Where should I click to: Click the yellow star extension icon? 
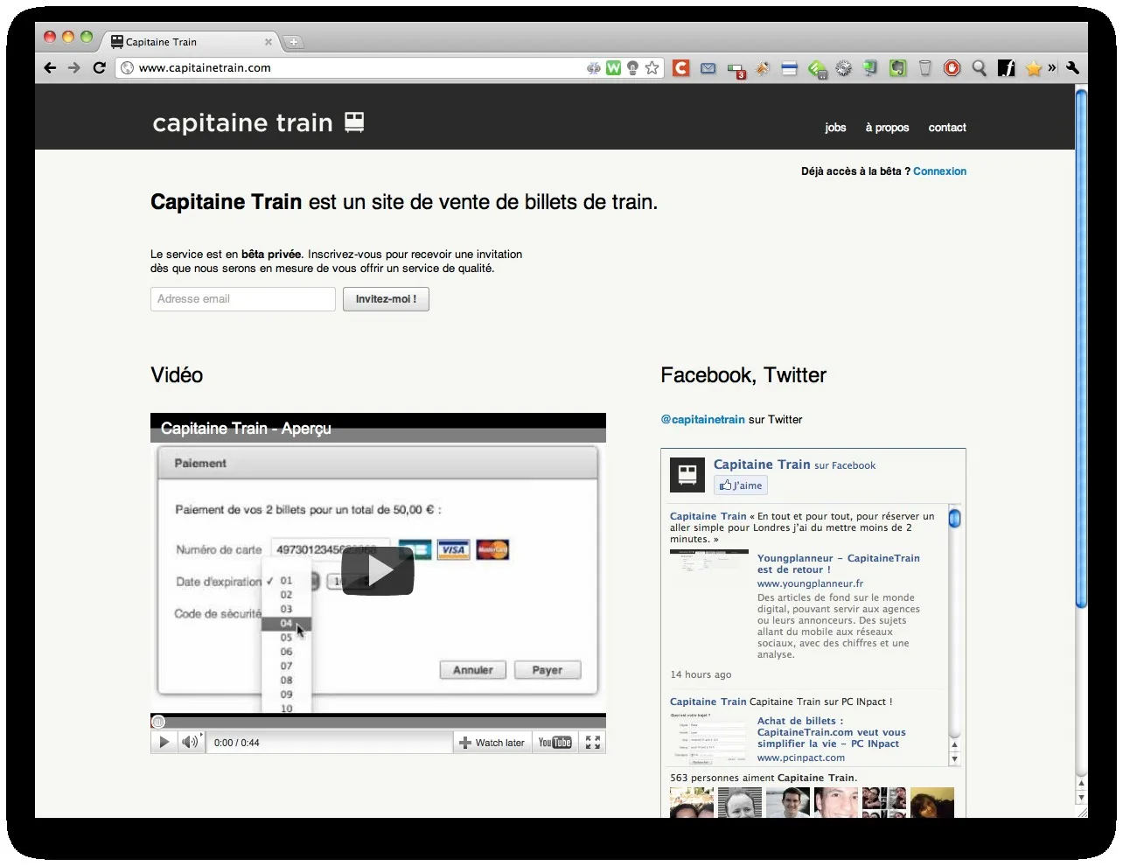coord(1034,68)
